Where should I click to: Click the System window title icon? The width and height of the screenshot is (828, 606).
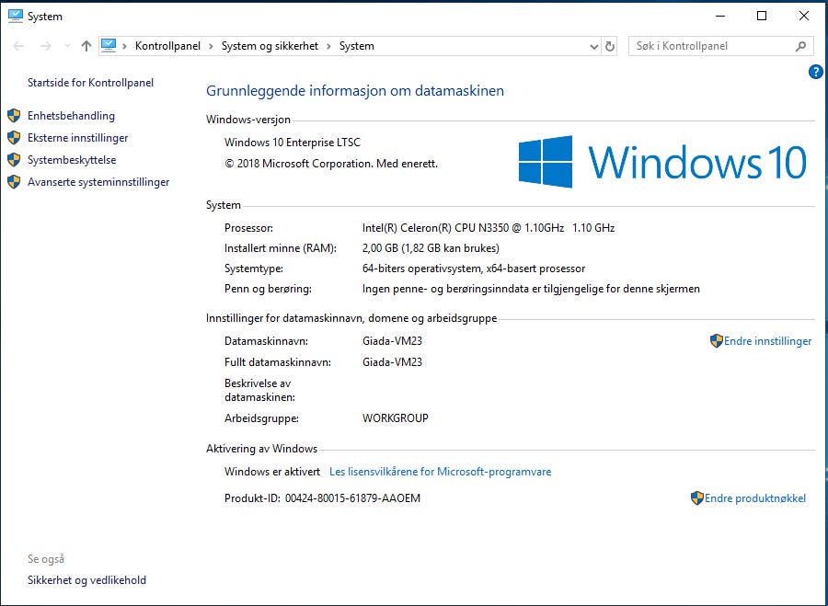[x=16, y=17]
